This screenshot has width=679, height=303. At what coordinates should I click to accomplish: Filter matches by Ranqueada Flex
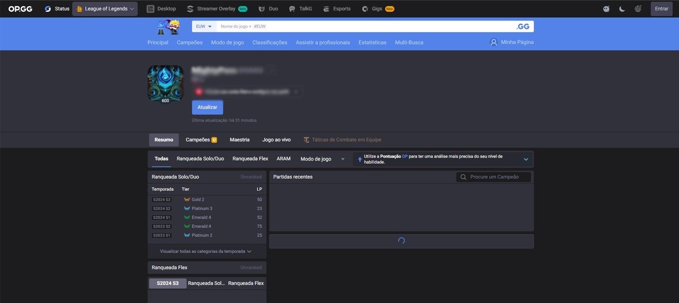[251, 159]
